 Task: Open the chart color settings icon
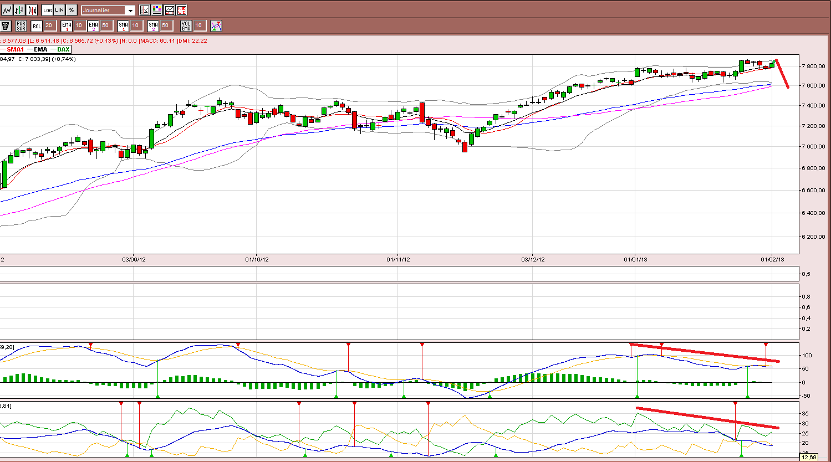point(157,10)
